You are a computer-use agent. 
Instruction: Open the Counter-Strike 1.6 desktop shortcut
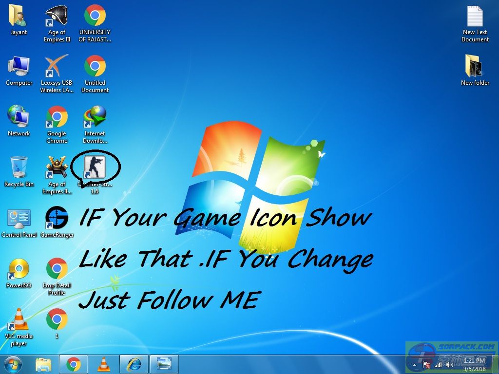[x=95, y=168]
